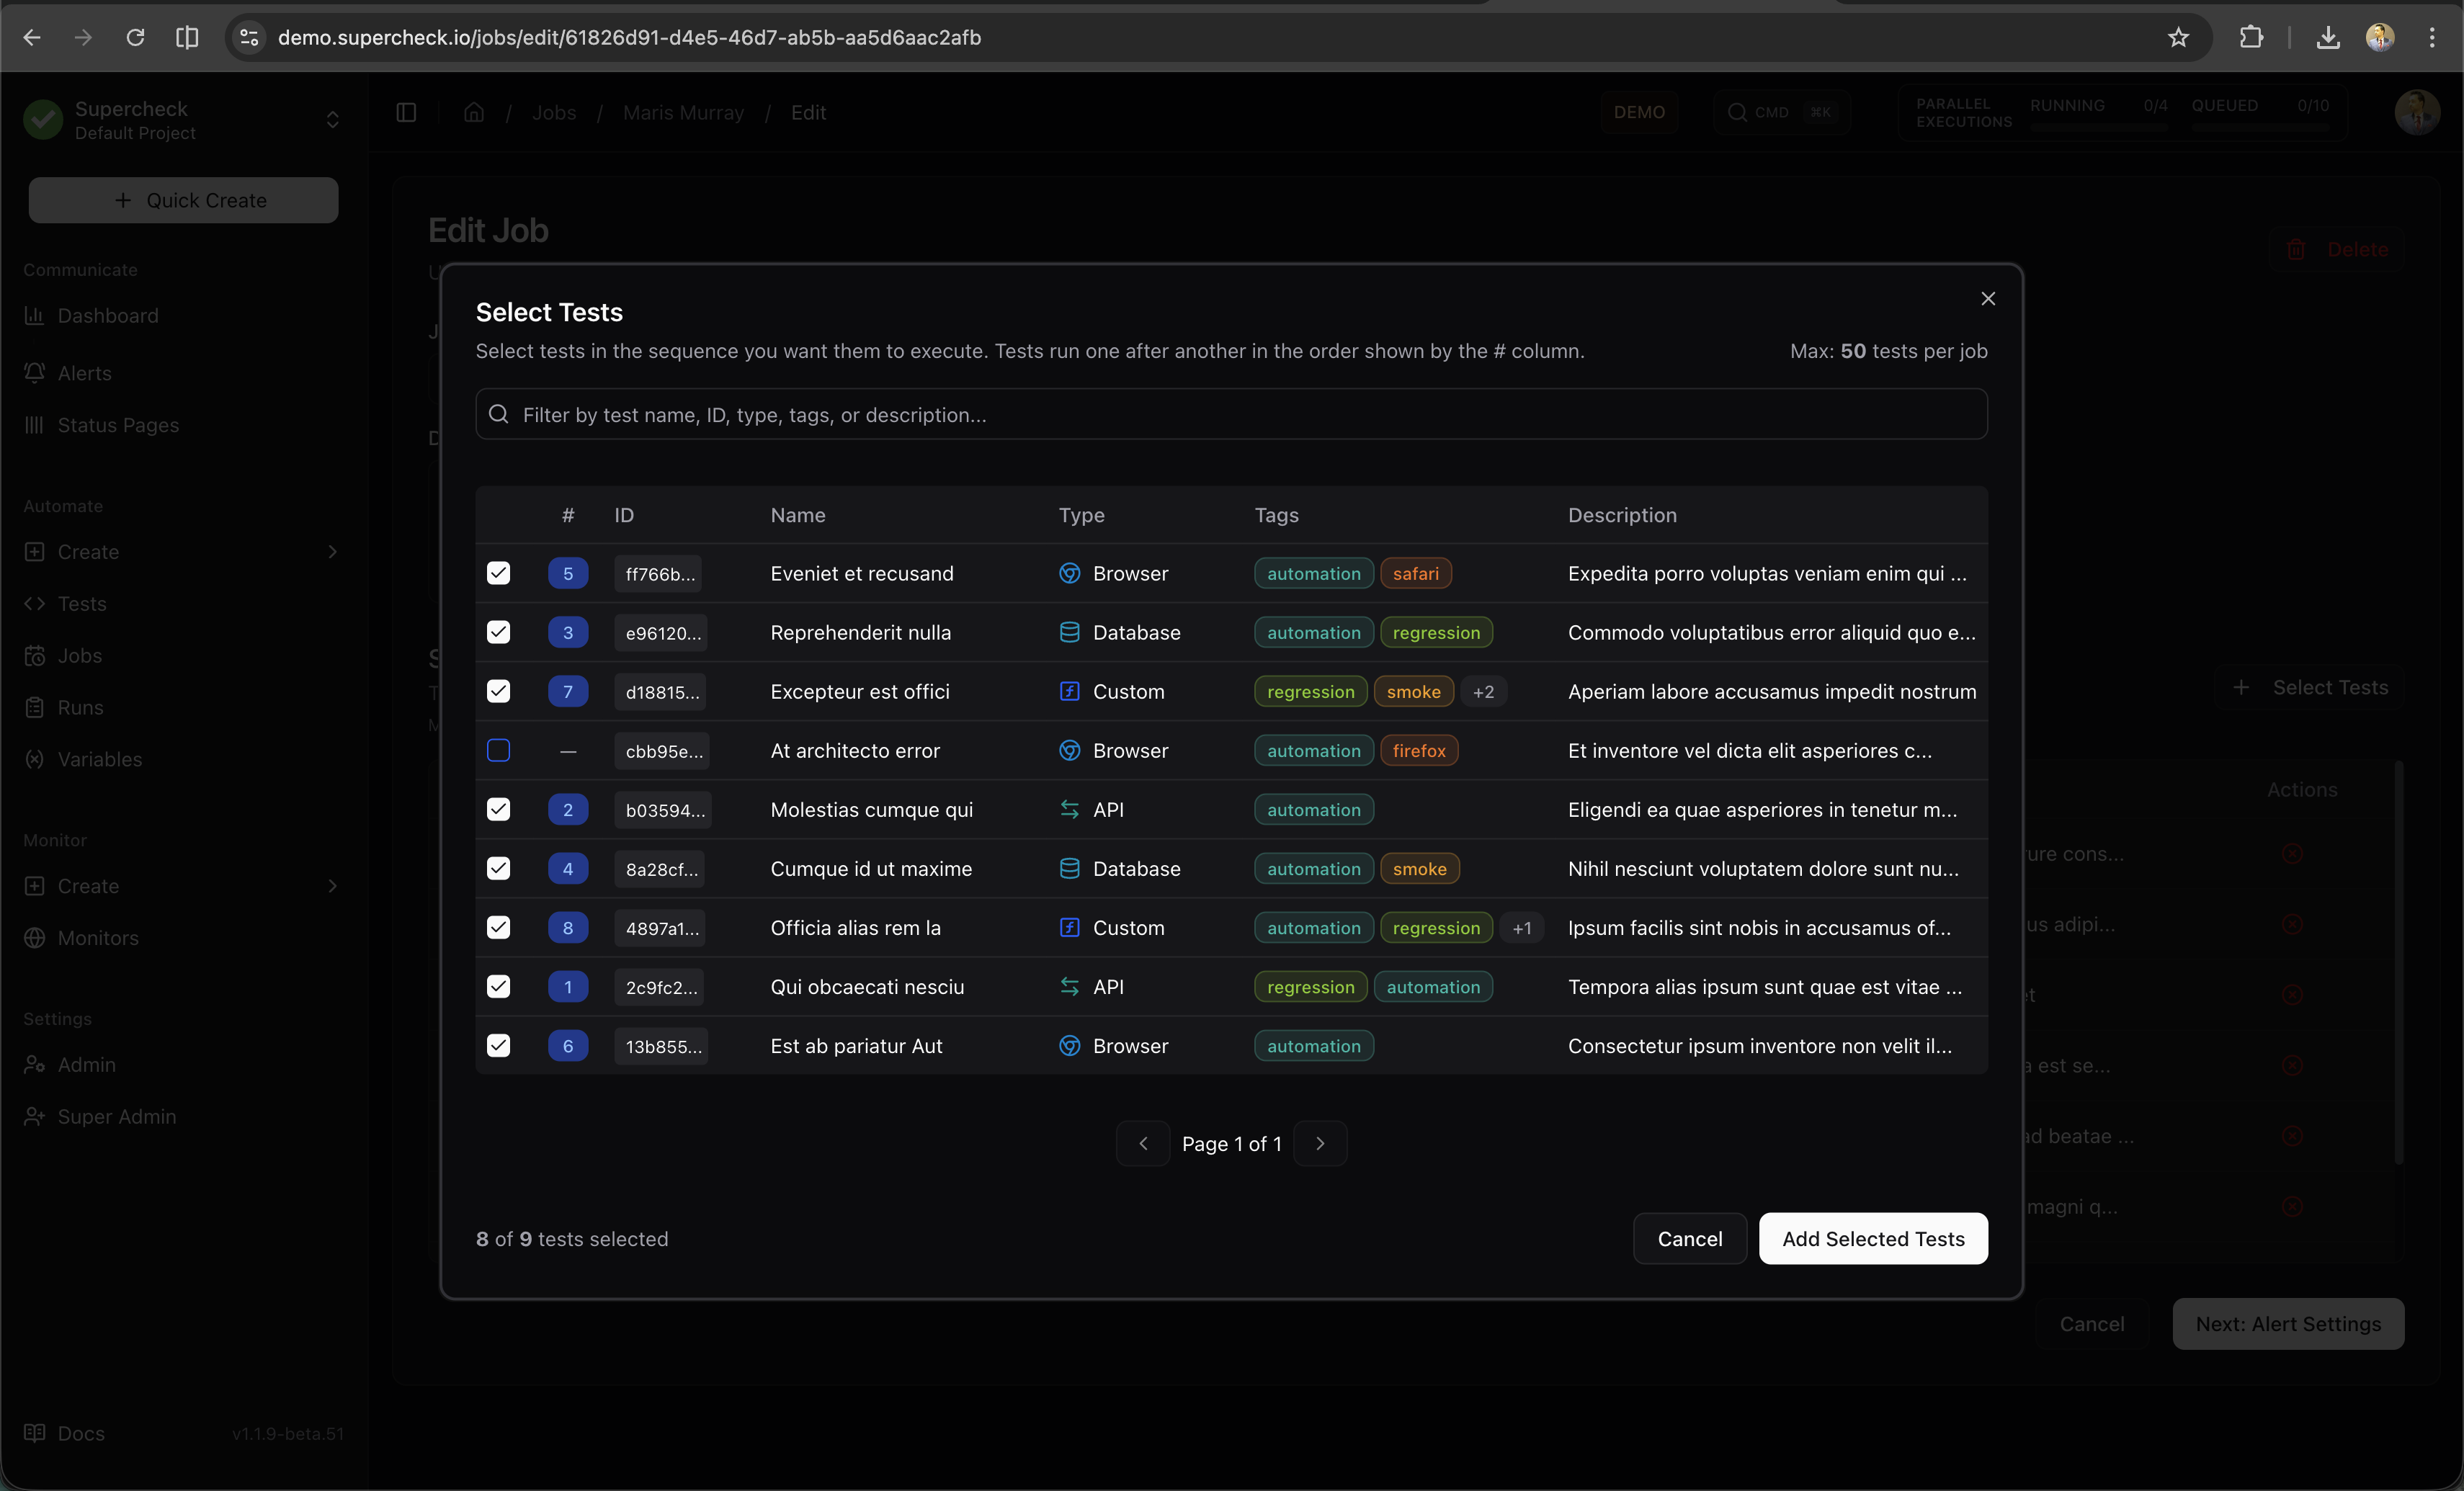Open the Runs section icon
This screenshot has width=2464, height=1491.
point(35,707)
